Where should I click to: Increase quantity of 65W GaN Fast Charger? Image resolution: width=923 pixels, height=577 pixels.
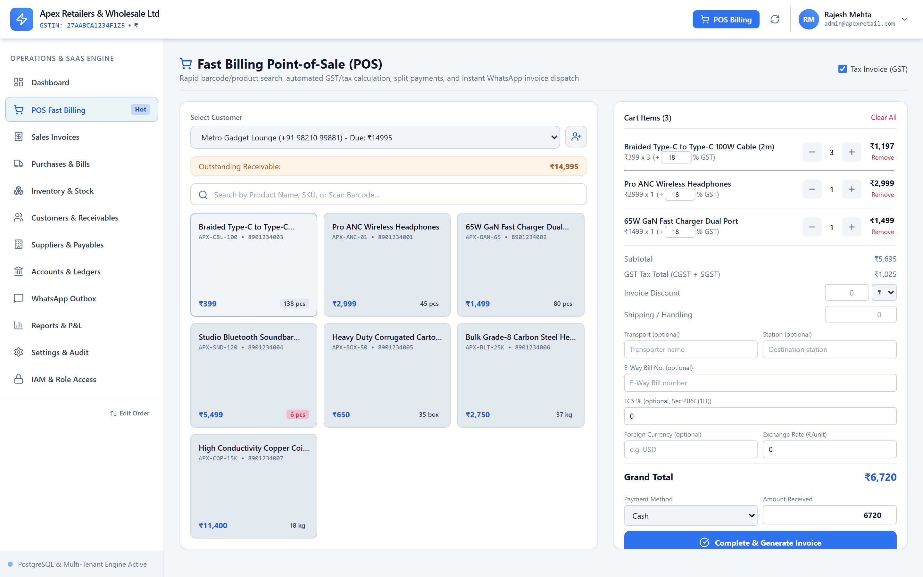click(852, 227)
